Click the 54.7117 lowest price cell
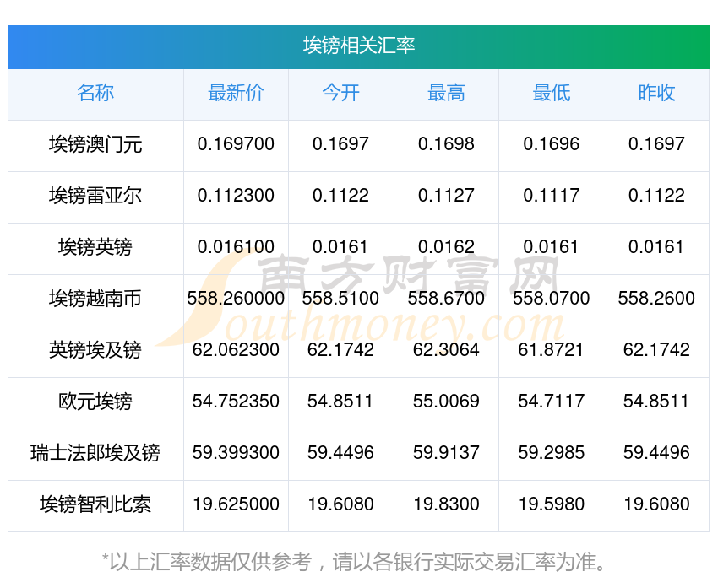718x588 pixels. [x=551, y=402]
